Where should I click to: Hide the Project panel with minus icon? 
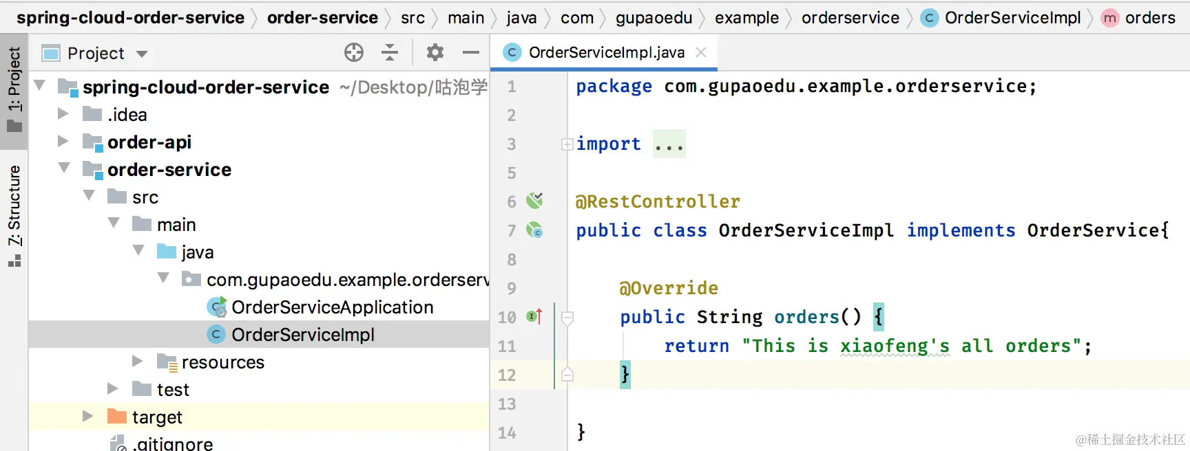click(x=471, y=52)
